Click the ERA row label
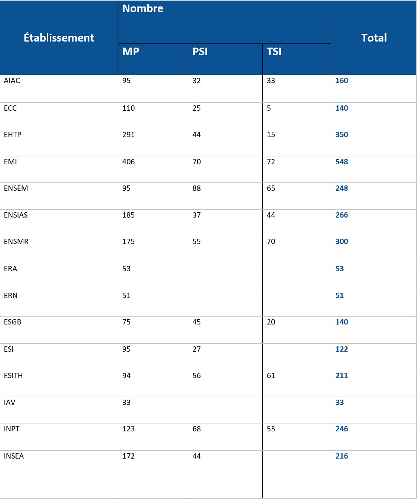417x499 pixels. pyautogui.click(x=10, y=269)
